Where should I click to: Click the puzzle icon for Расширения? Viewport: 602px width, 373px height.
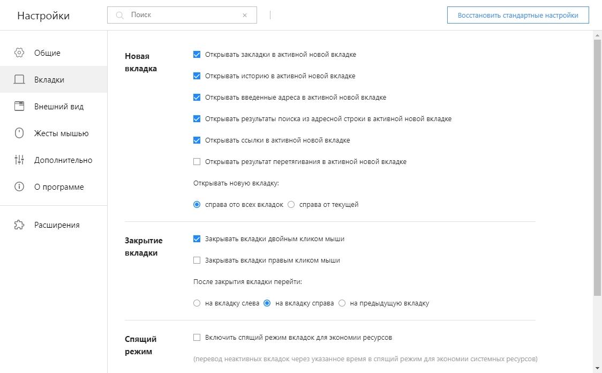[19, 225]
